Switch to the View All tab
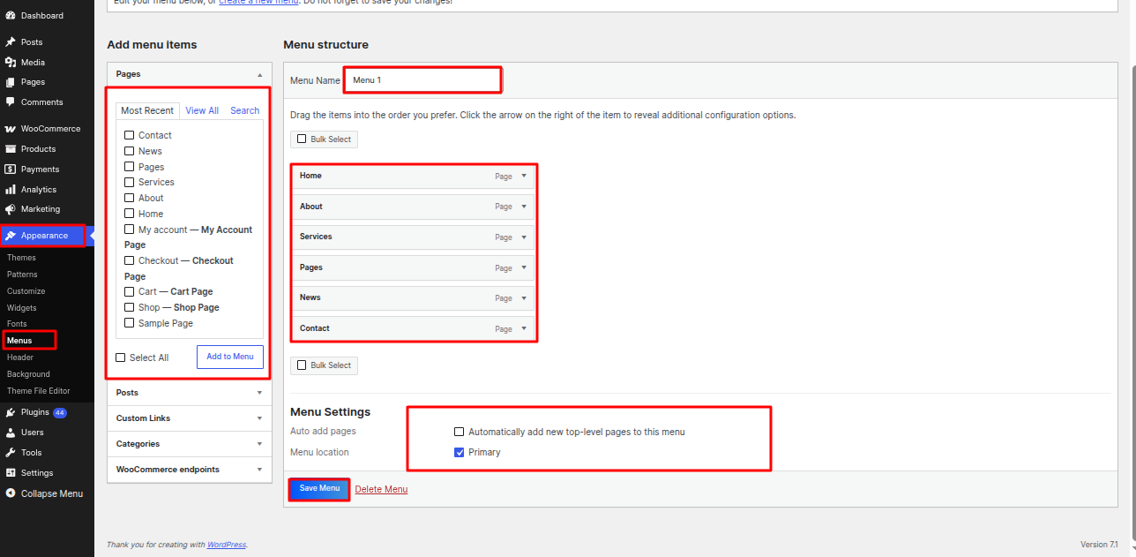This screenshot has width=1136, height=557. (202, 110)
